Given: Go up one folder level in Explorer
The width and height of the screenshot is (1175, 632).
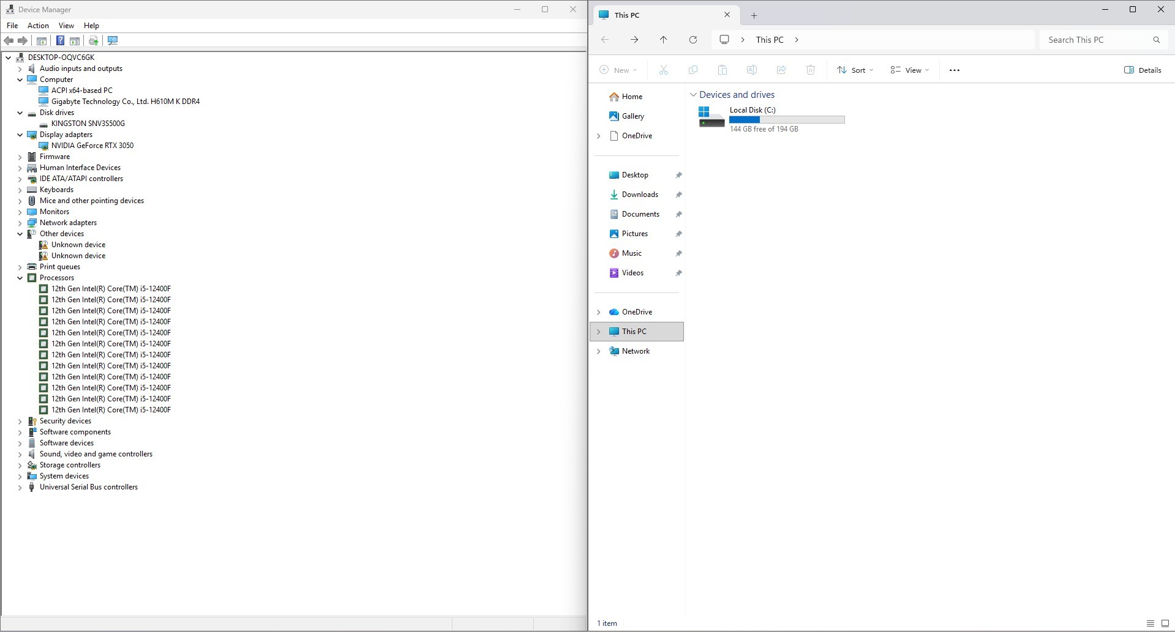Looking at the screenshot, I should [664, 40].
